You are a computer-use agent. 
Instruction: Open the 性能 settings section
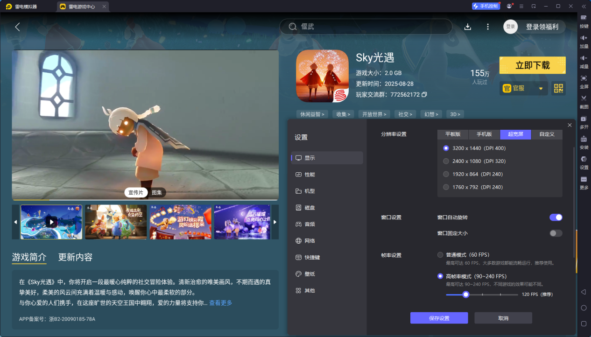click(327, 175)
